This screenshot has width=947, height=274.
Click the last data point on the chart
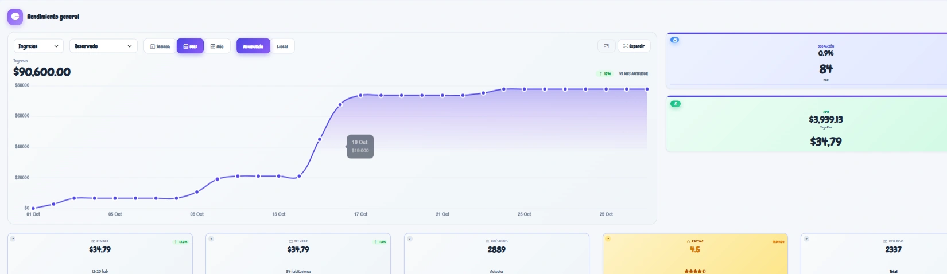point(647,89)
